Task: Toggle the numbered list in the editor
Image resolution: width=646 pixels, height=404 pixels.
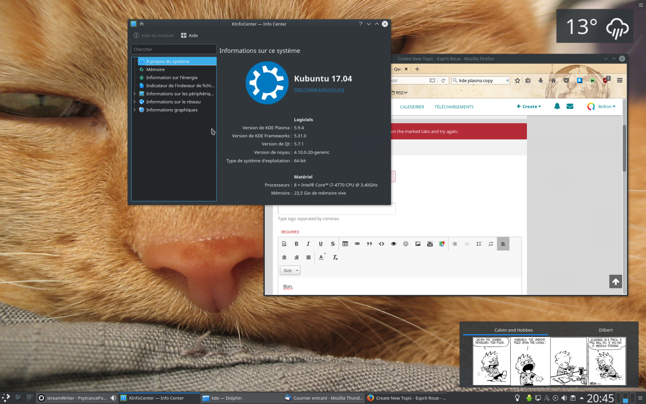Action: click(491, 244)
